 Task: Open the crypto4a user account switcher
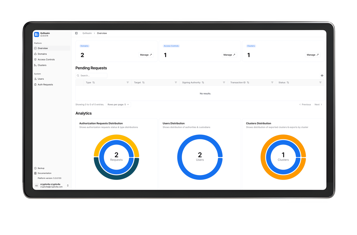pyautogui.click(x=68, y=185)
